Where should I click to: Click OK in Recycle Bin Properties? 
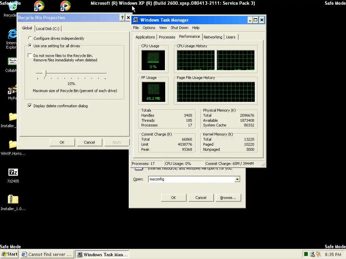click(62, 142)
